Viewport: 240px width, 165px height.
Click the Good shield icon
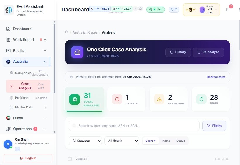tap(201, 99)
